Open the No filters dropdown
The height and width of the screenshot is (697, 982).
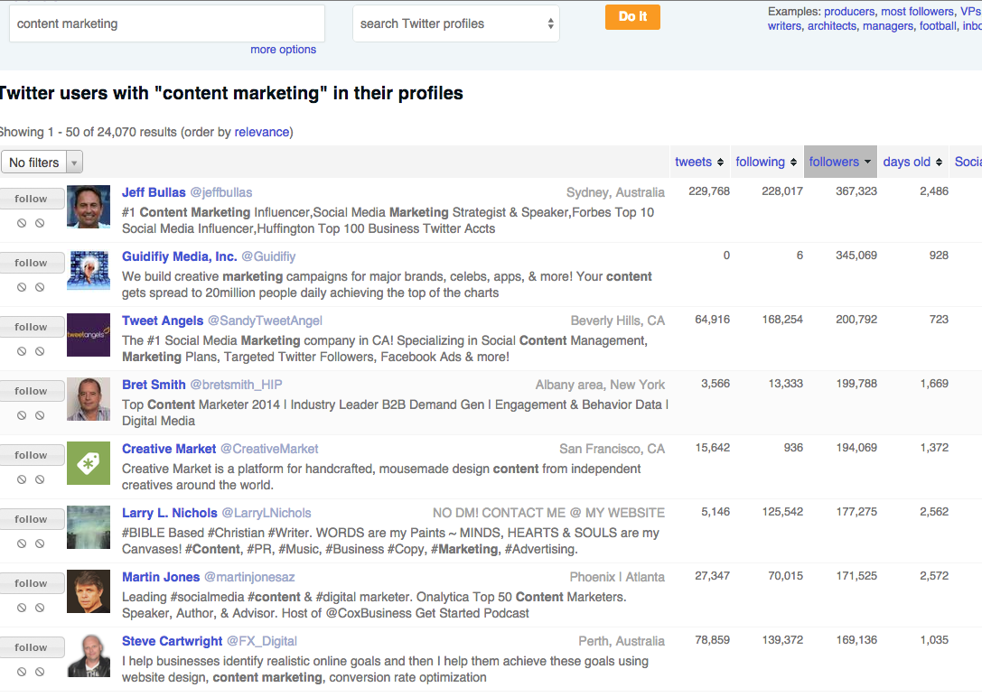[42, 163]
